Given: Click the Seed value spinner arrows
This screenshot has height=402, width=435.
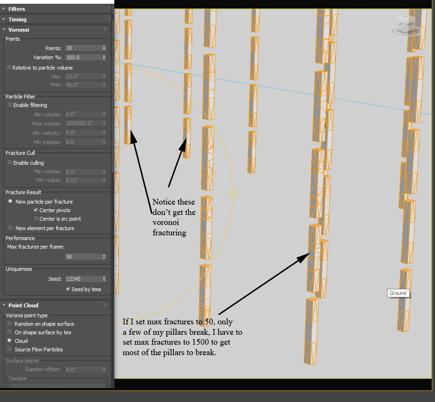Looking at the screenshot, I should (104, 279).
